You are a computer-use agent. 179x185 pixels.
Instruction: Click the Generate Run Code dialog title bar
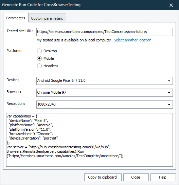point(83,5)
